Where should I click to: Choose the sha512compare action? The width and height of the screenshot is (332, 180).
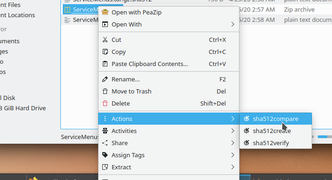pos(276,119)
